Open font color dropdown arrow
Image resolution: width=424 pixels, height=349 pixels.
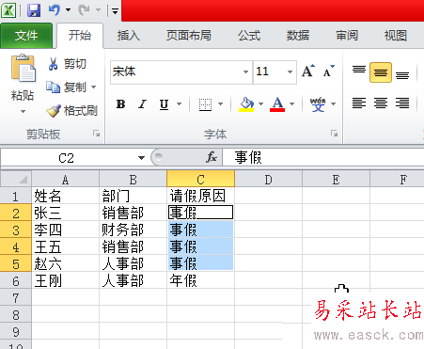tap(291, 103)
